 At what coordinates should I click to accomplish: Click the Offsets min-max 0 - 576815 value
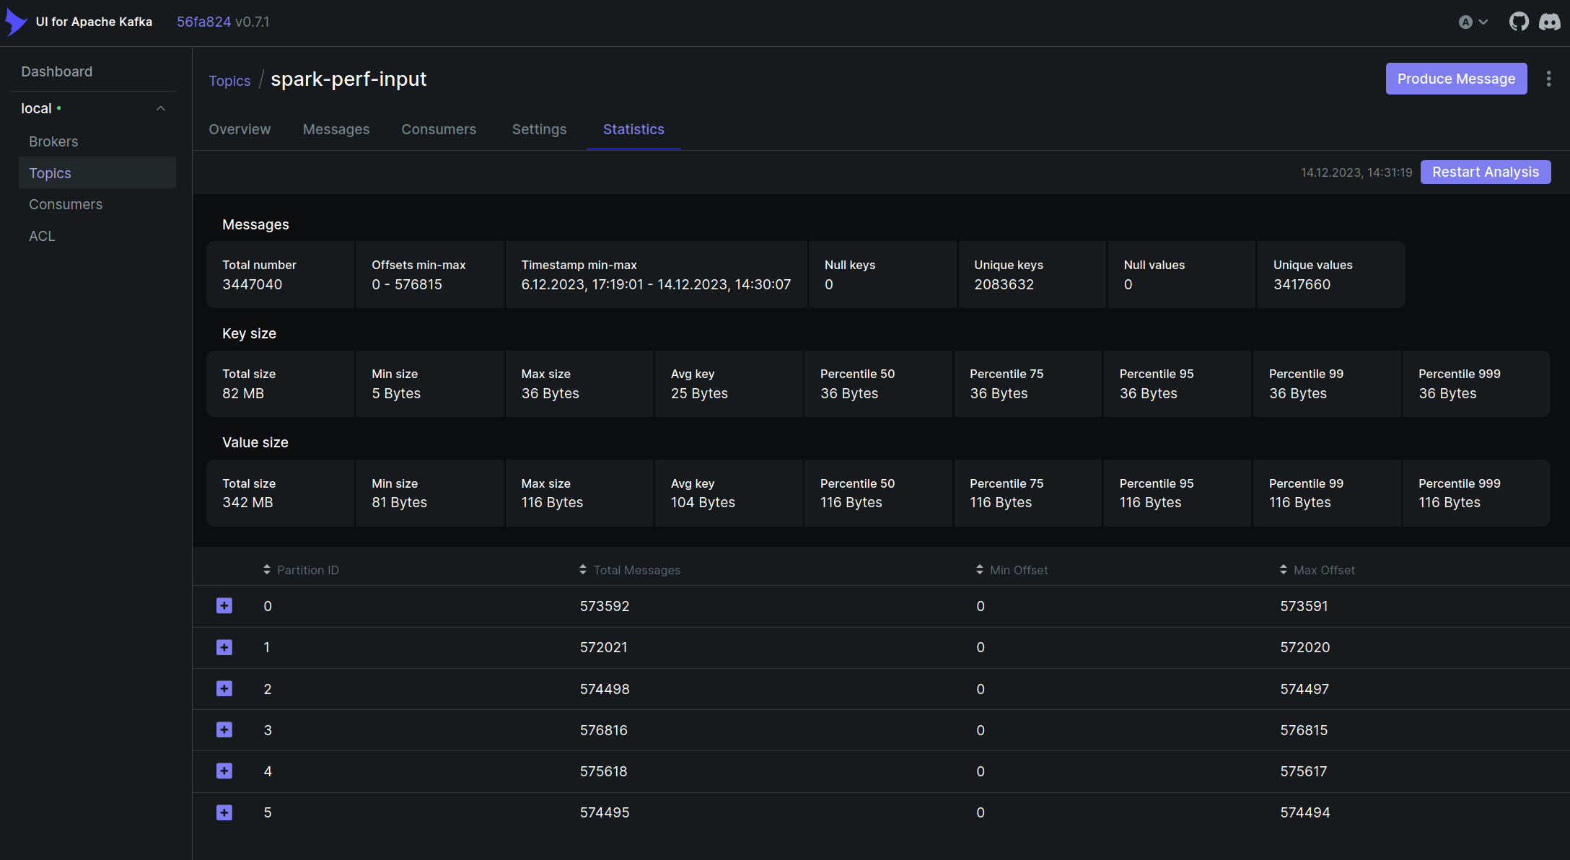(x=407, y=284)
